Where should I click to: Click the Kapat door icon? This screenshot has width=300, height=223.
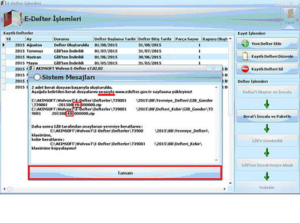tap(289, 16)
